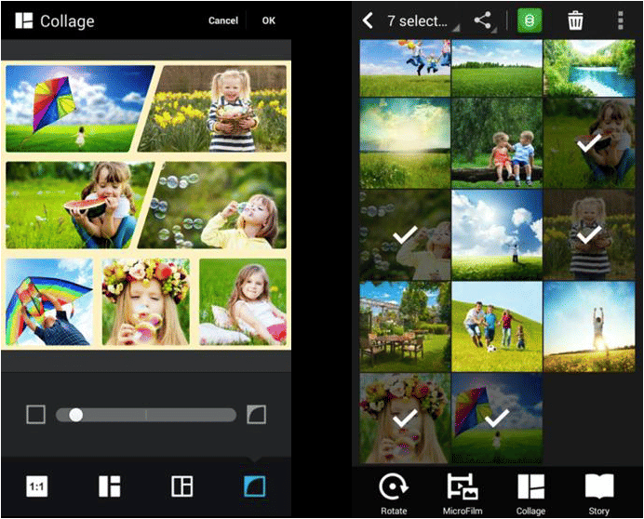Confirm collage with OK button
The image size is (644, 519).
coord(269,20)
